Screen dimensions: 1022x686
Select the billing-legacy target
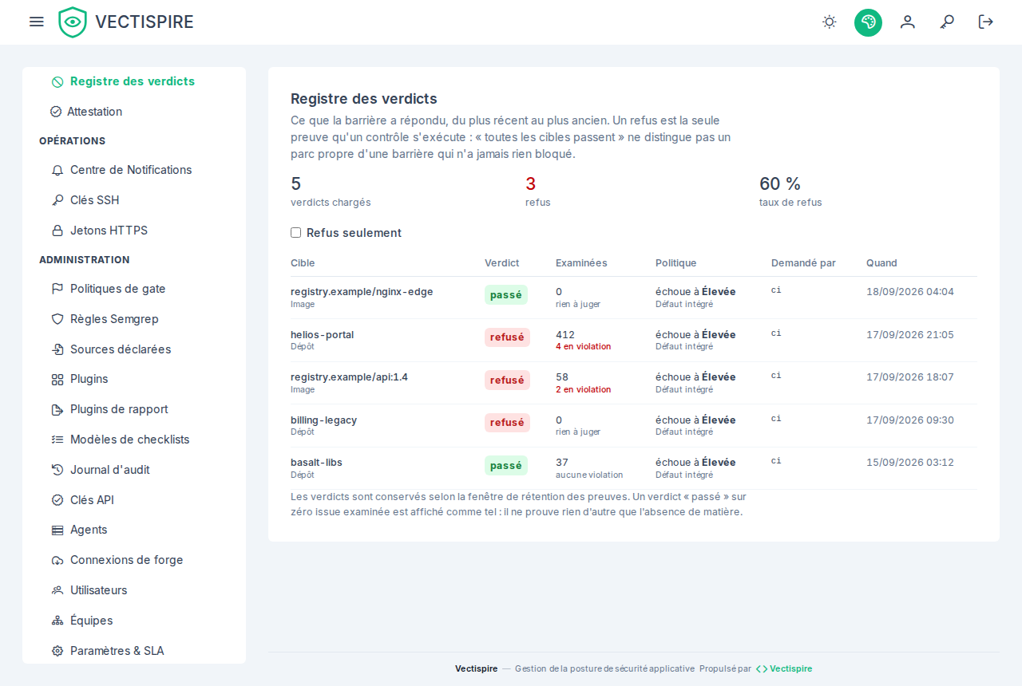[x=323, y=420]
